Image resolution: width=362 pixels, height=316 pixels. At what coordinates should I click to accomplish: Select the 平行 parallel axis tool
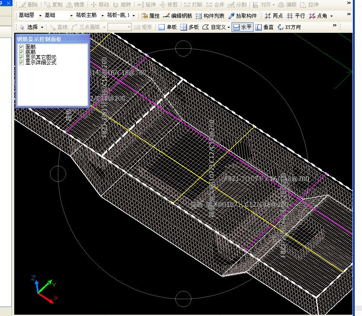(296, 16)
